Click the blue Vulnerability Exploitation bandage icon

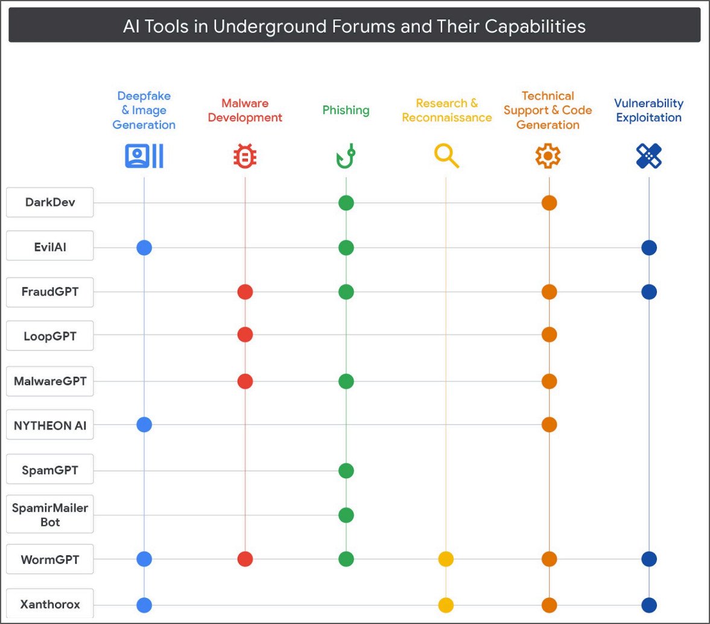[649, 157]
